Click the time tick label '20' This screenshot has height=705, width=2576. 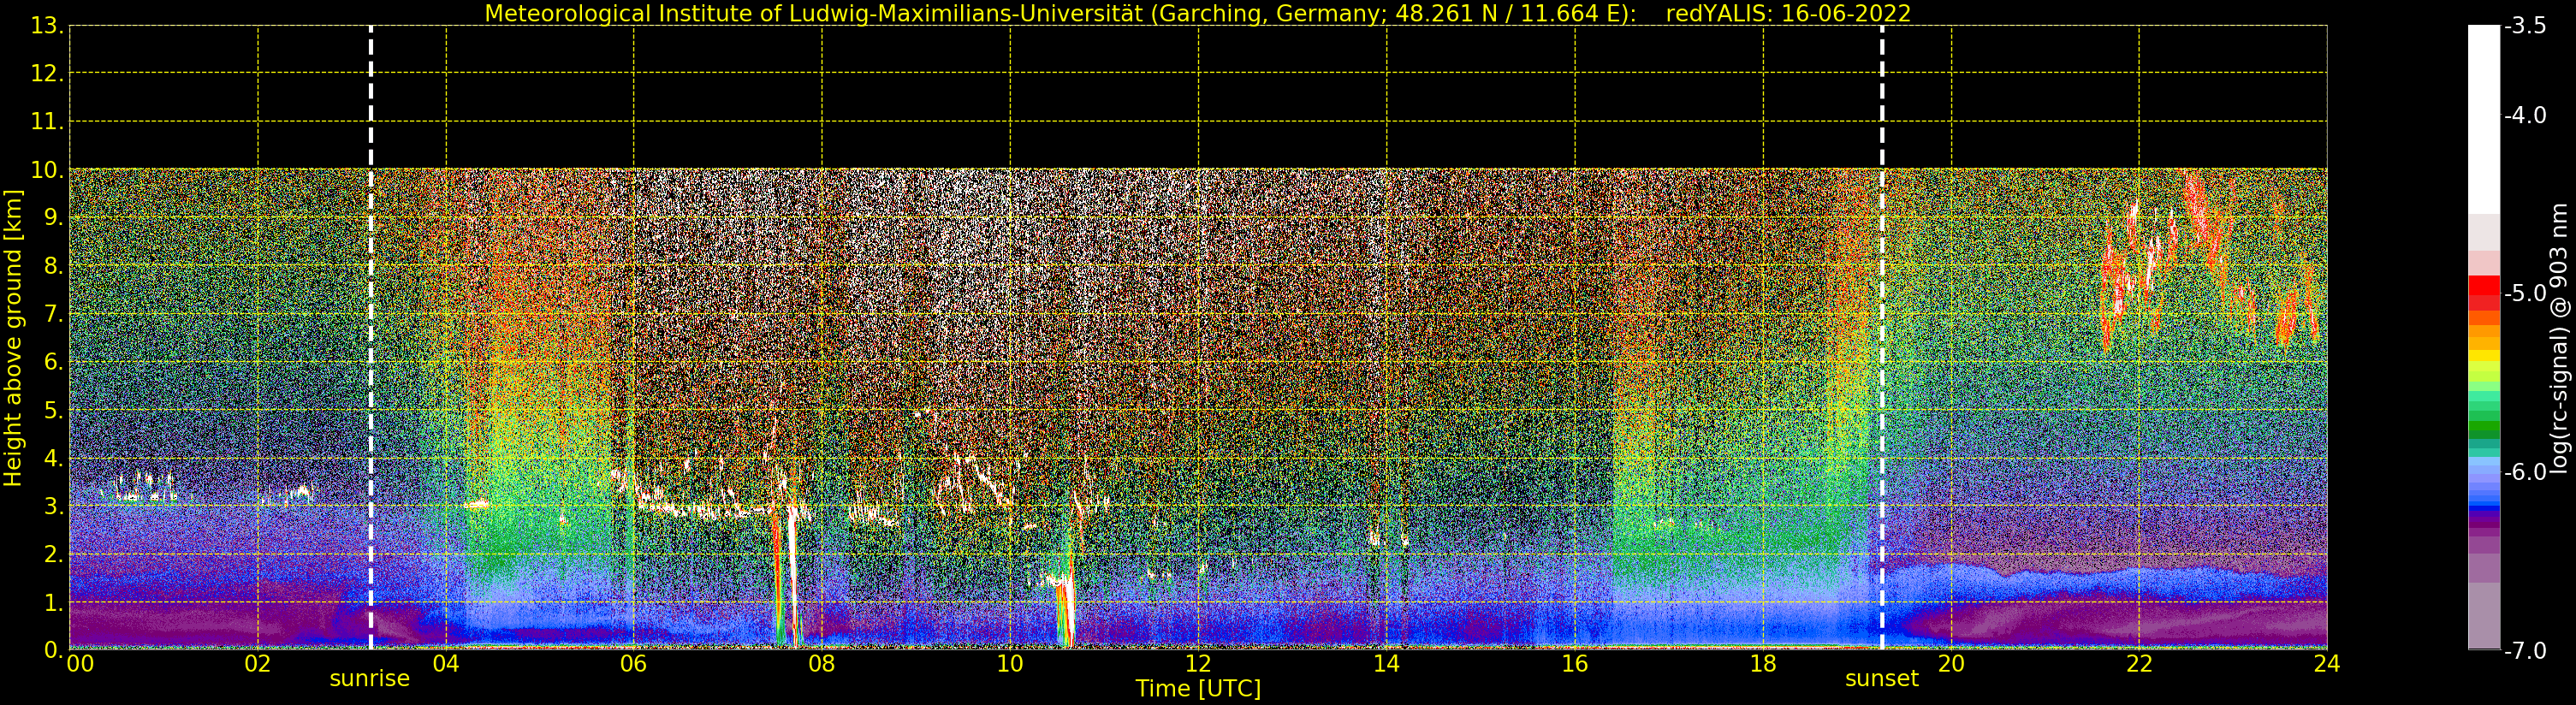(x=1951, y=664)
